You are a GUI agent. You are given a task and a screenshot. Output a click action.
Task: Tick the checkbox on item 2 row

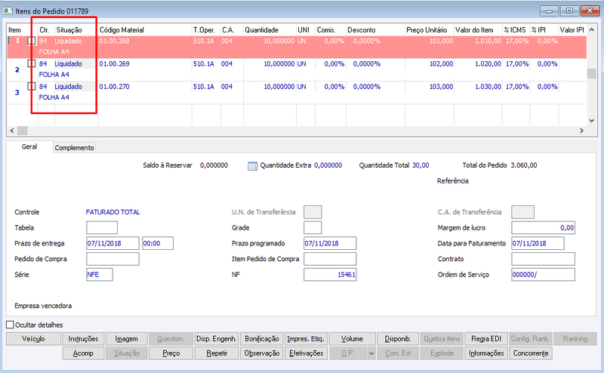click(x=32, y=63)
